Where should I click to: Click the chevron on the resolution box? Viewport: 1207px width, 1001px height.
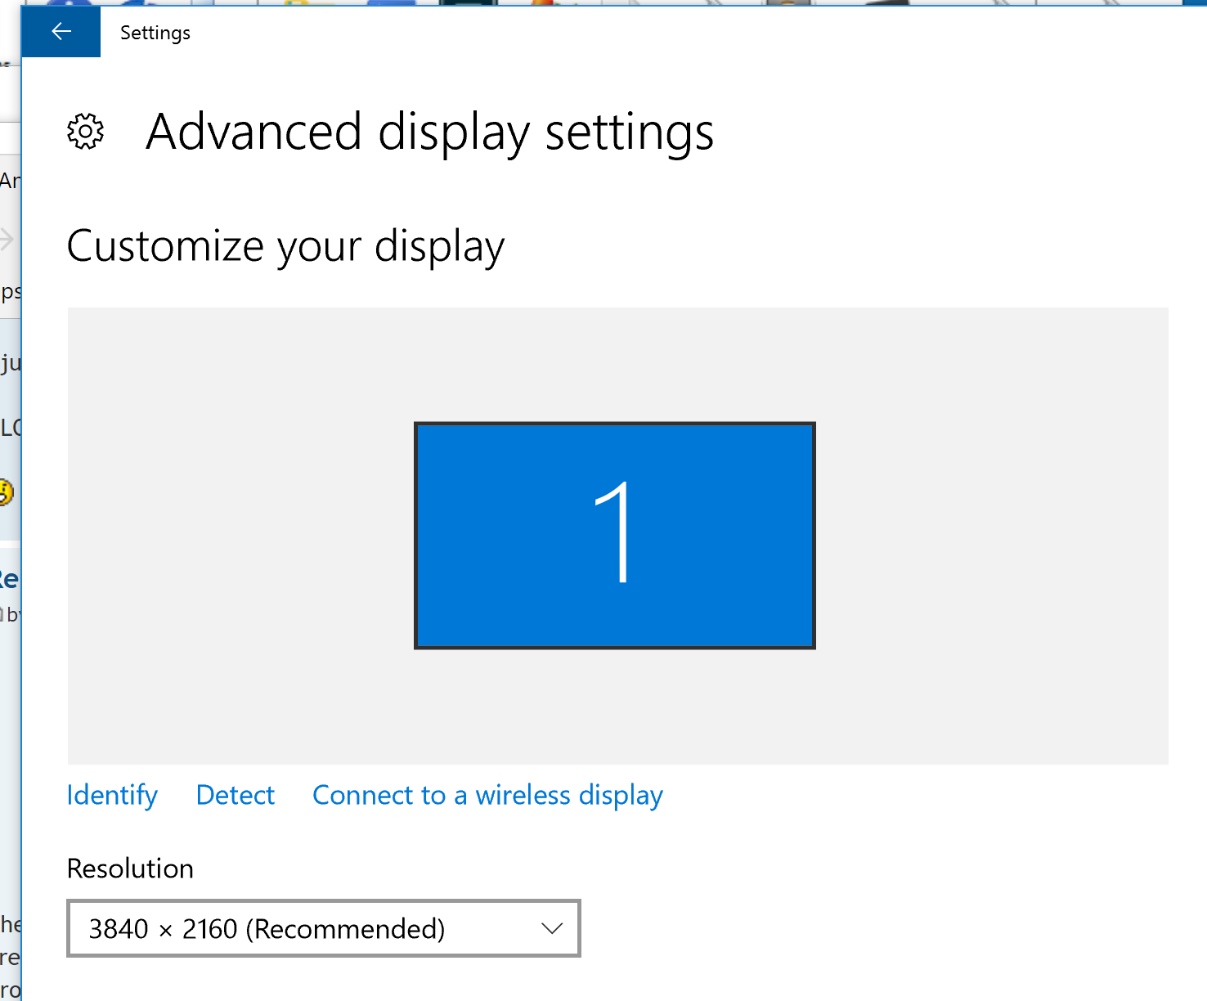pos(551,928)
